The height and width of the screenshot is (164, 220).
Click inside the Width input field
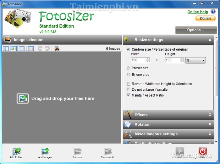tap(139, 60)
